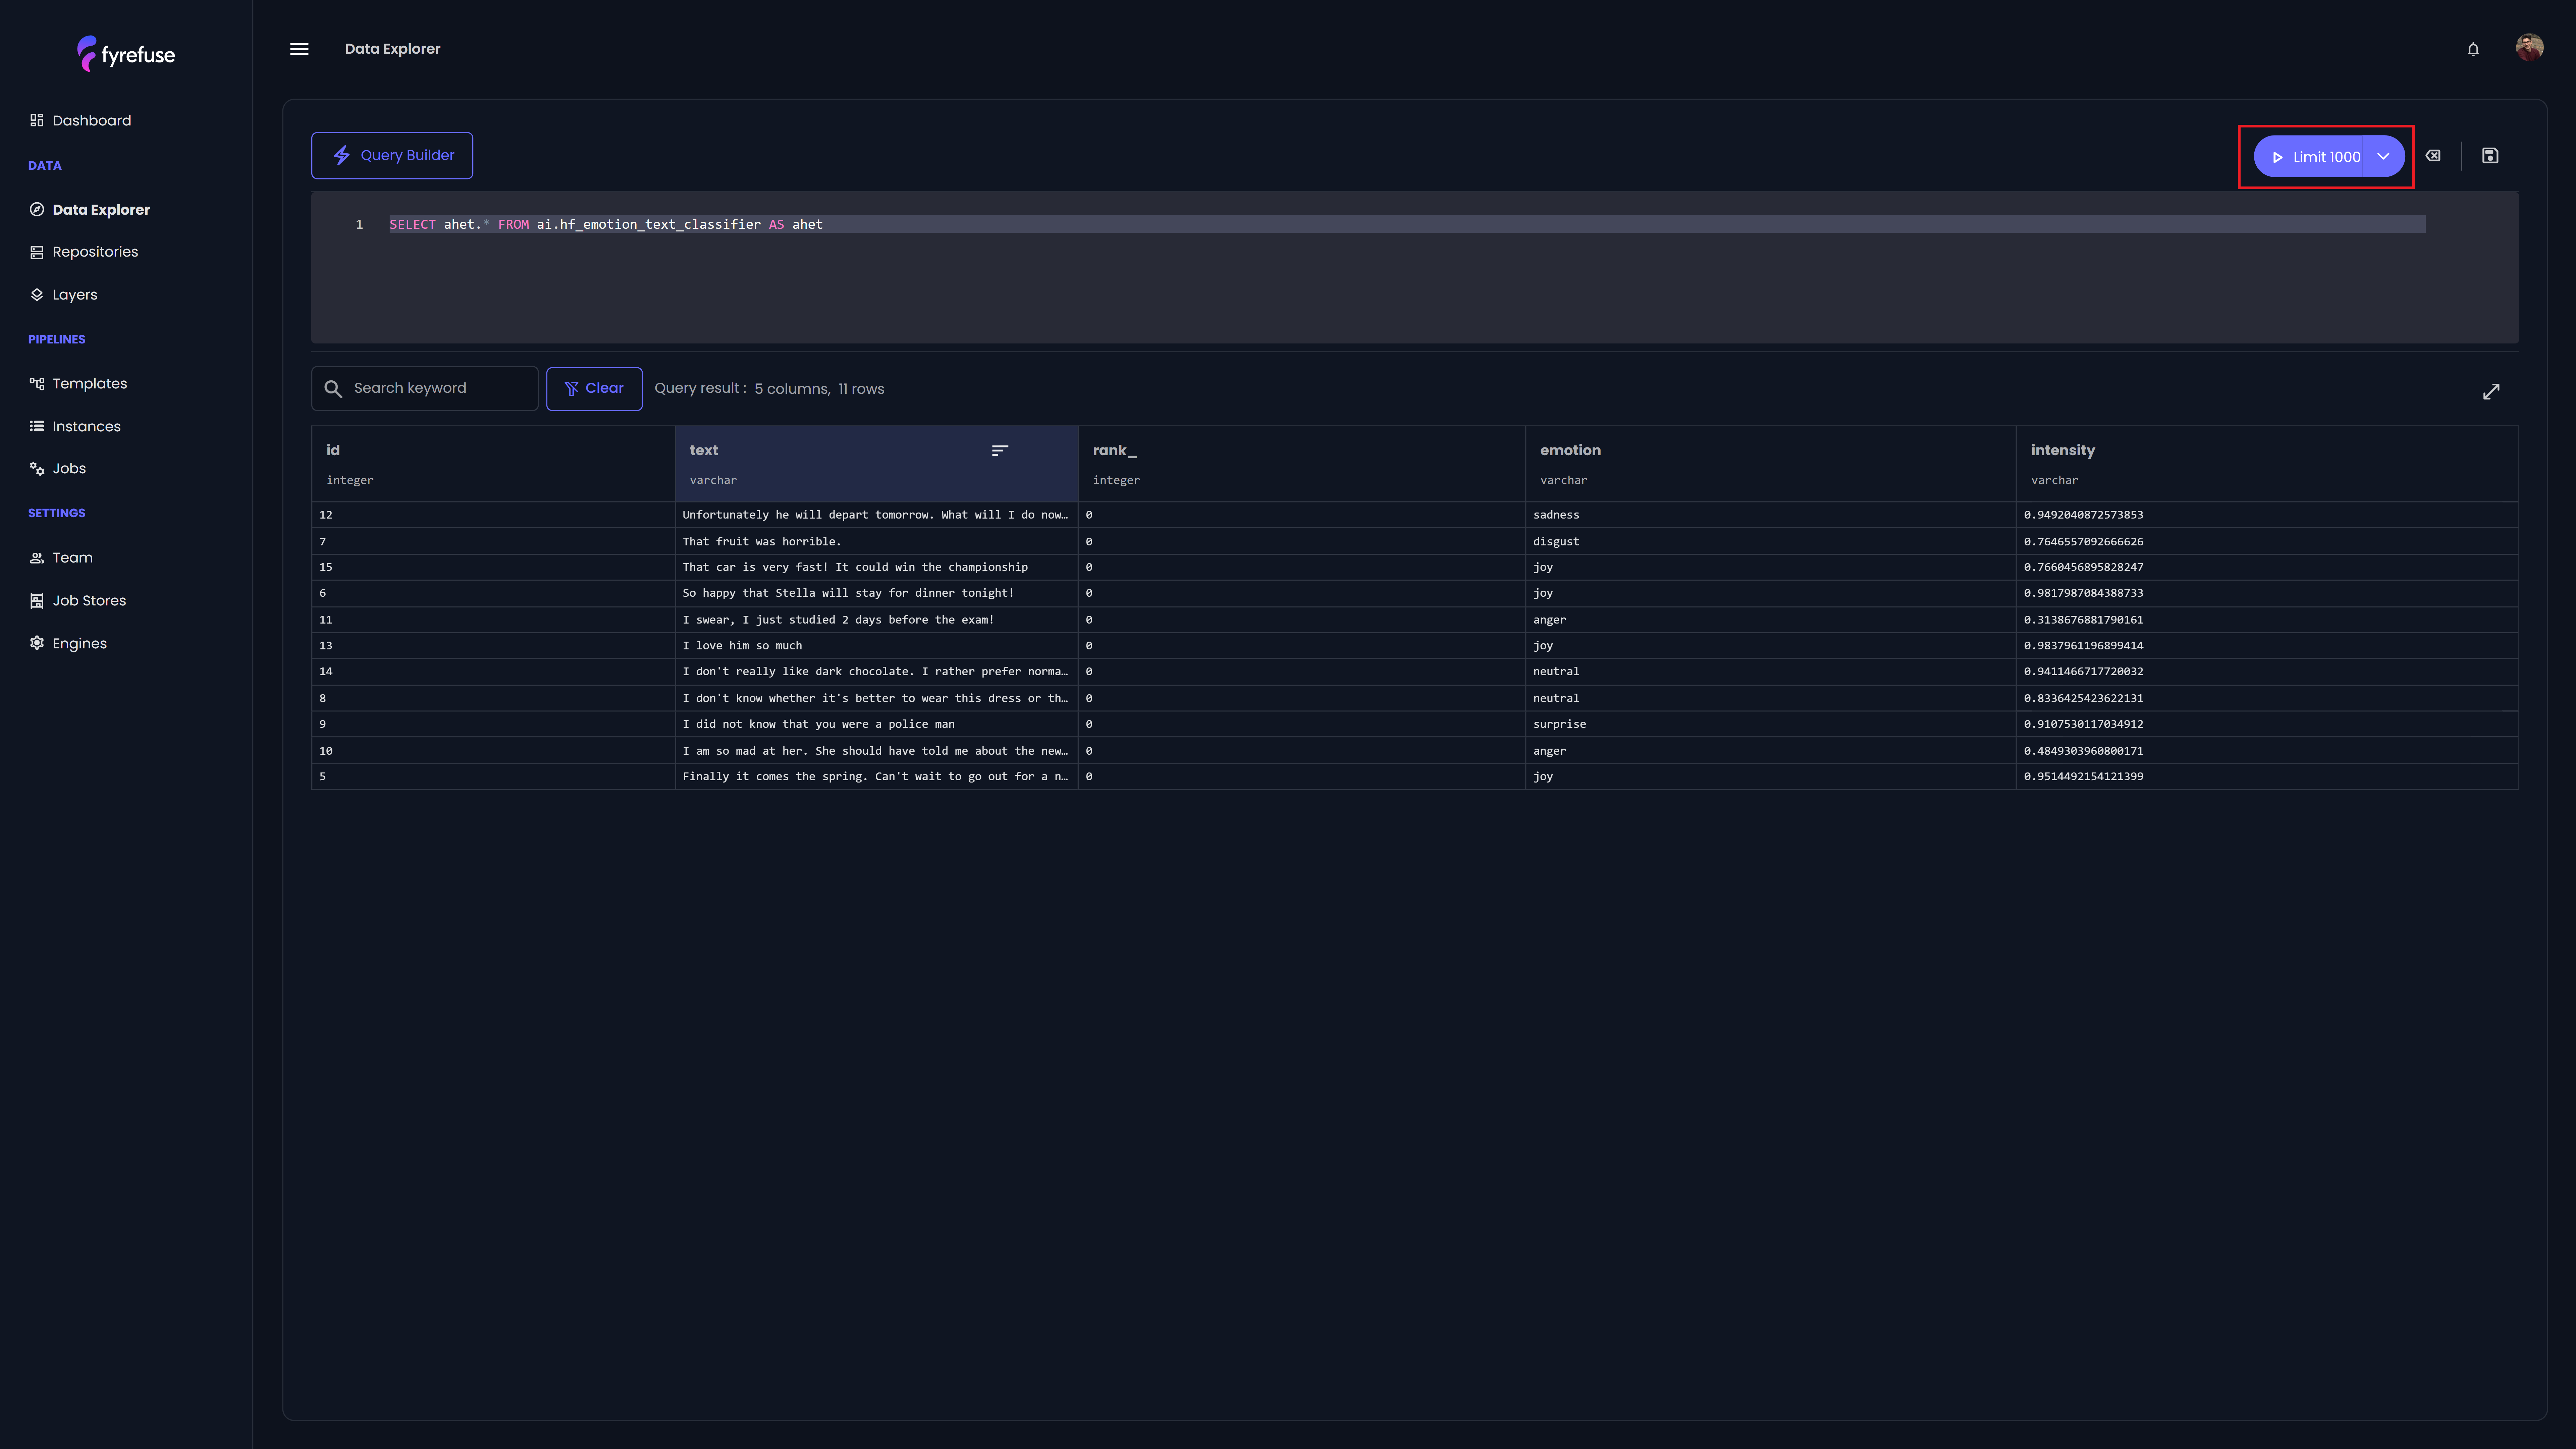This screenshot has width=2576, height=1449.
Task: Click the 'I love him so much' cell
Action: (876, 646)
